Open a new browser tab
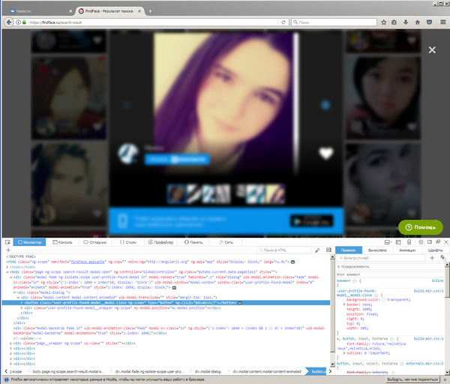Screen dimensions: 450x384 [150, 11]
